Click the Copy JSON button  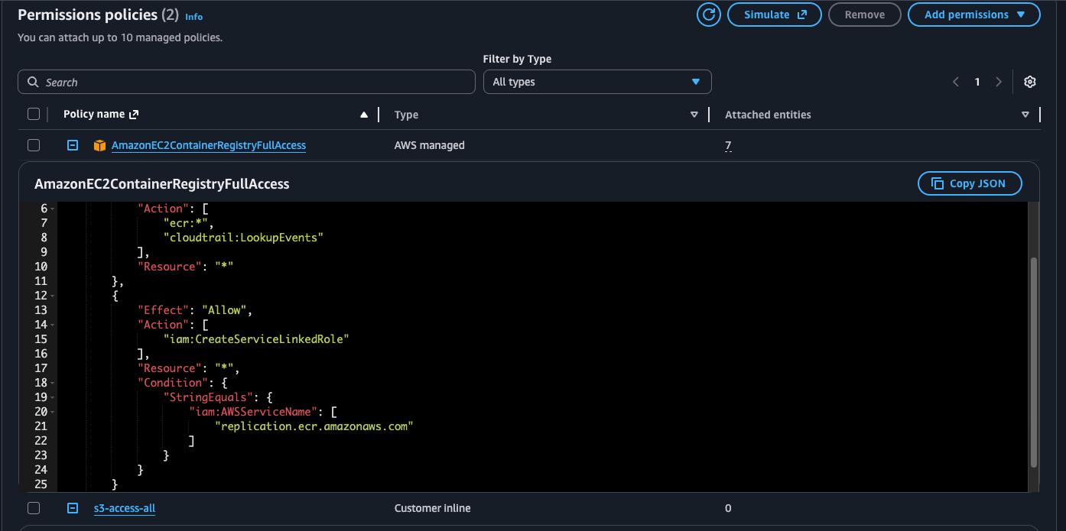point(969,183)
